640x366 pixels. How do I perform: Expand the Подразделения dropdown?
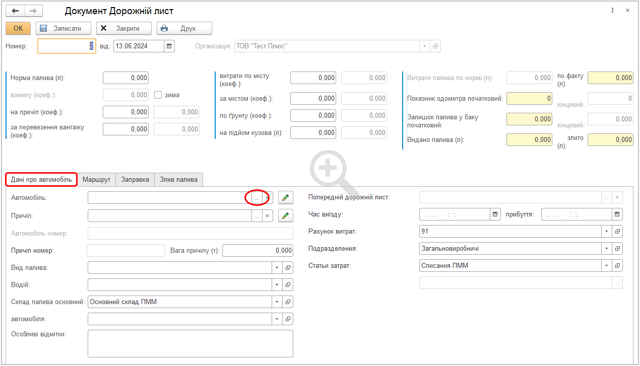pyautogui.click(x=607, y=249)
